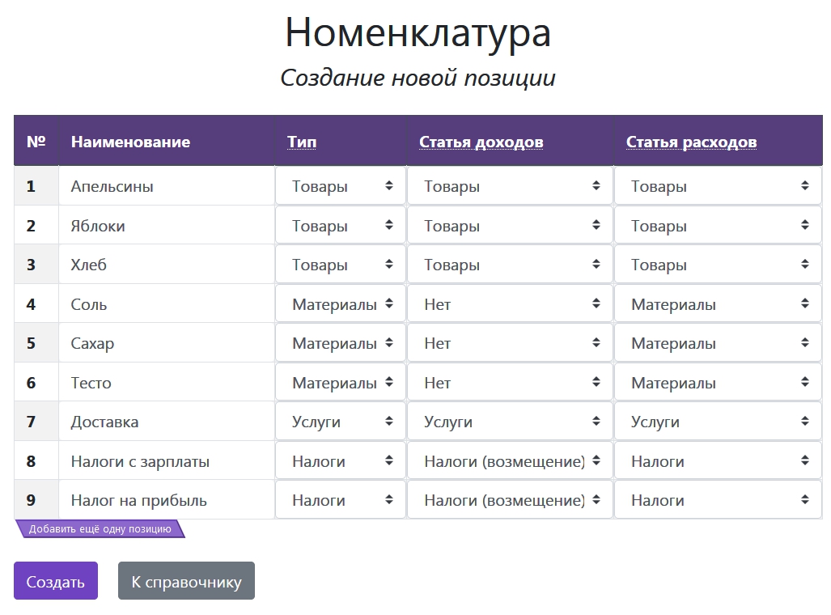The width and height of the screenshot is (831, 615).
Task: Expand Статья доходов dropdown for Яблоки
Action: 510,226
